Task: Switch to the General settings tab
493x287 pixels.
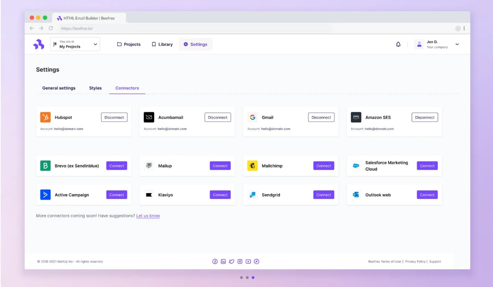Action: point(59,88)
